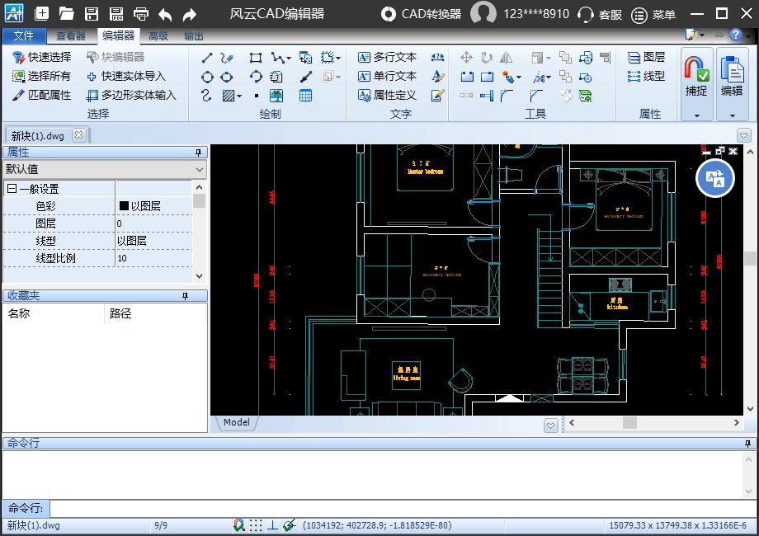Click the Undo arrow icon
Image resolution: width=759 pixels, height=536 pixels.
pyautogui.click(x=165, y=15)
